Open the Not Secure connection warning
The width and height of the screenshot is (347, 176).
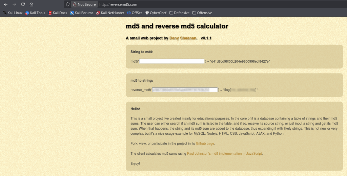click(x=84, y=4)
